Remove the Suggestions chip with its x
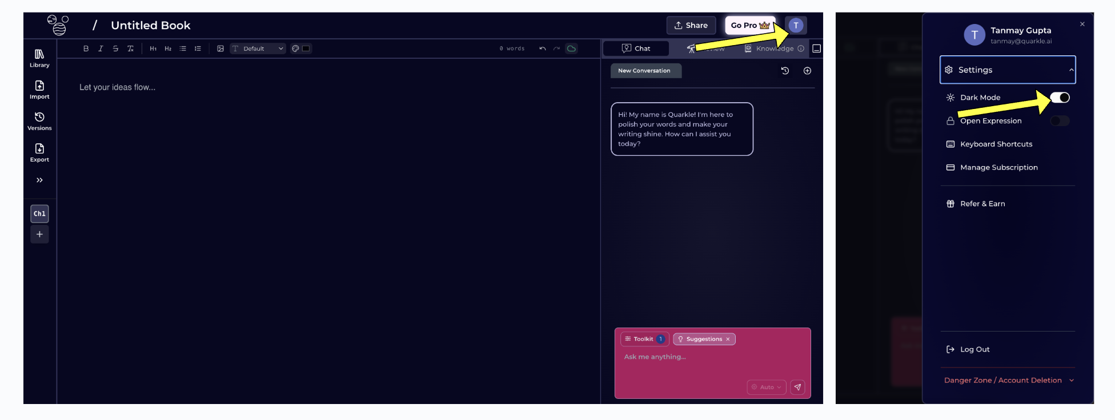The image size is (1115, 420). [728, 339]
